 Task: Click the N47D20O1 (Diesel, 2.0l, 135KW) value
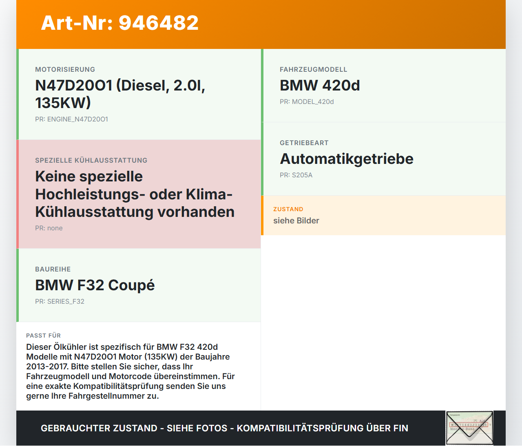pyautogui.click(x=120, y=94)
